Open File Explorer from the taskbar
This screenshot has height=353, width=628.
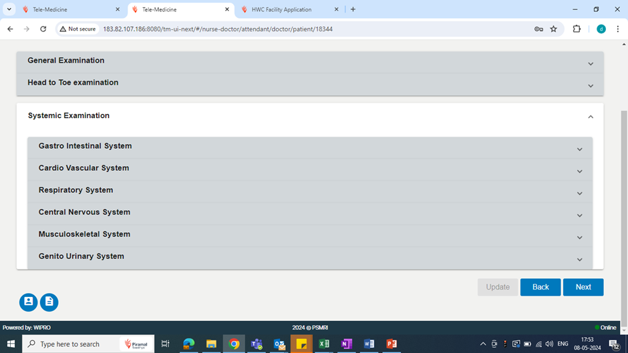211,344
